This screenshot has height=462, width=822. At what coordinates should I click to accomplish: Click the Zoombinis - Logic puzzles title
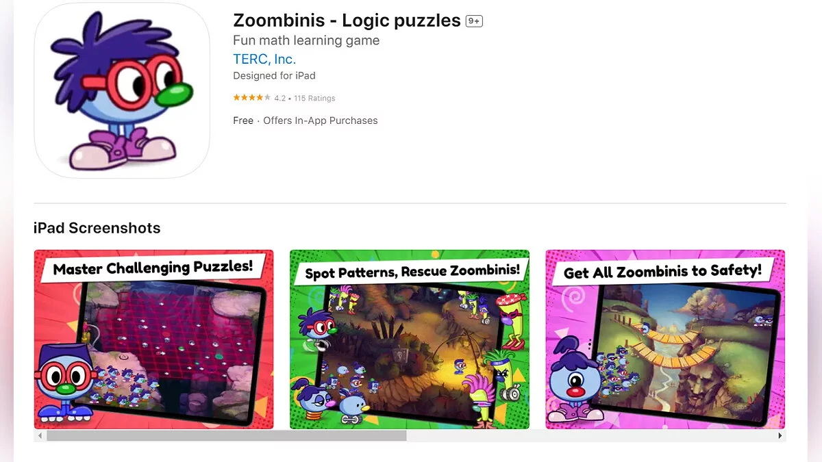point(347,21)
